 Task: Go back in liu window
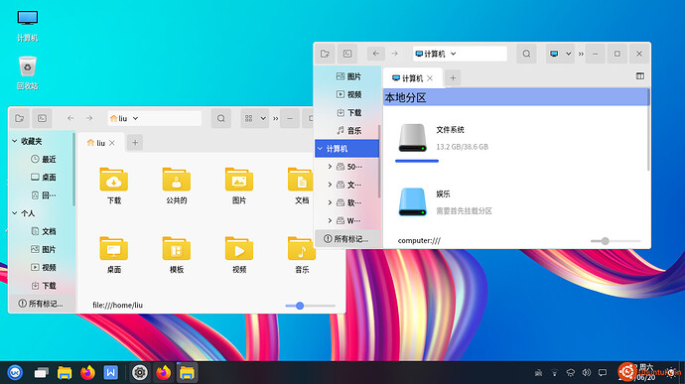pyautogui.click(x=70, y=118)
